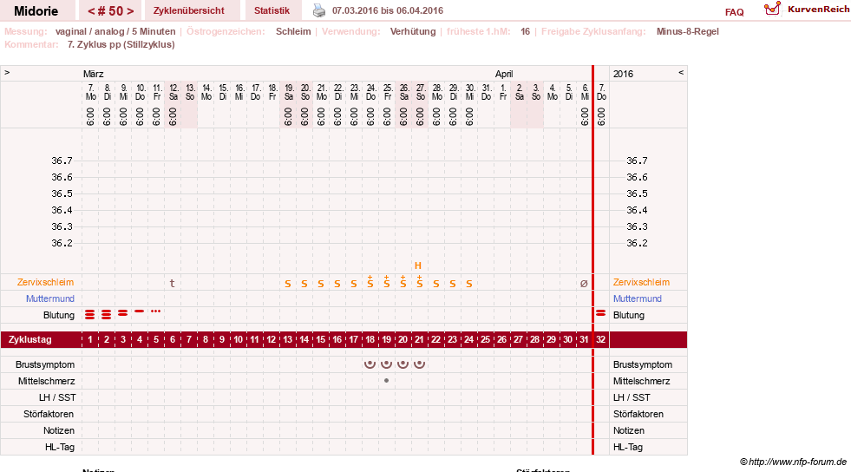Screen dimensions: 851x472
Task: Click the '7. Mo' date column header
Action: [90, 92]
